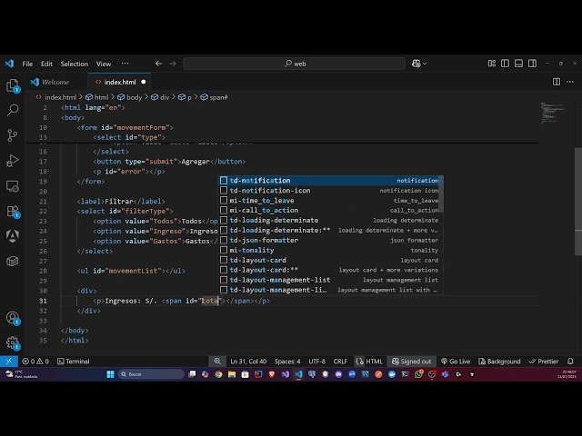582x436 pixels.
Task: Select the td-notification suggestion
Action: 330,181
